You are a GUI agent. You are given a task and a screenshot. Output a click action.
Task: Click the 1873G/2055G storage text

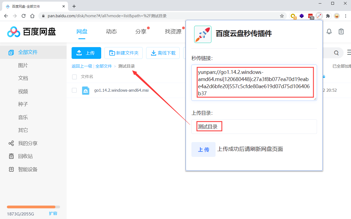coord(21,214)
